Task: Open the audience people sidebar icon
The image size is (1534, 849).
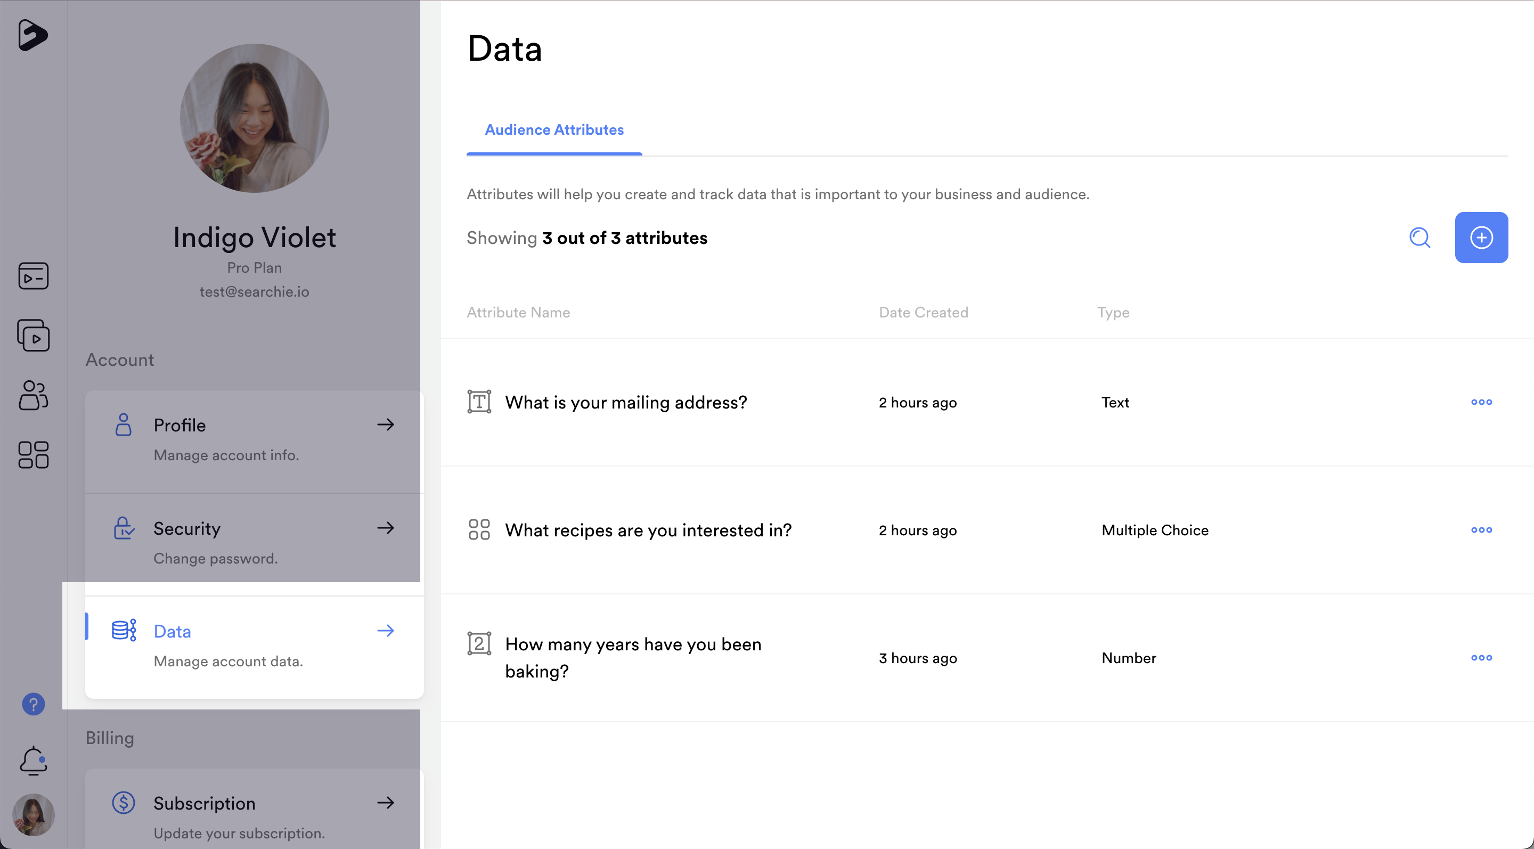Action: click(34, 395)
